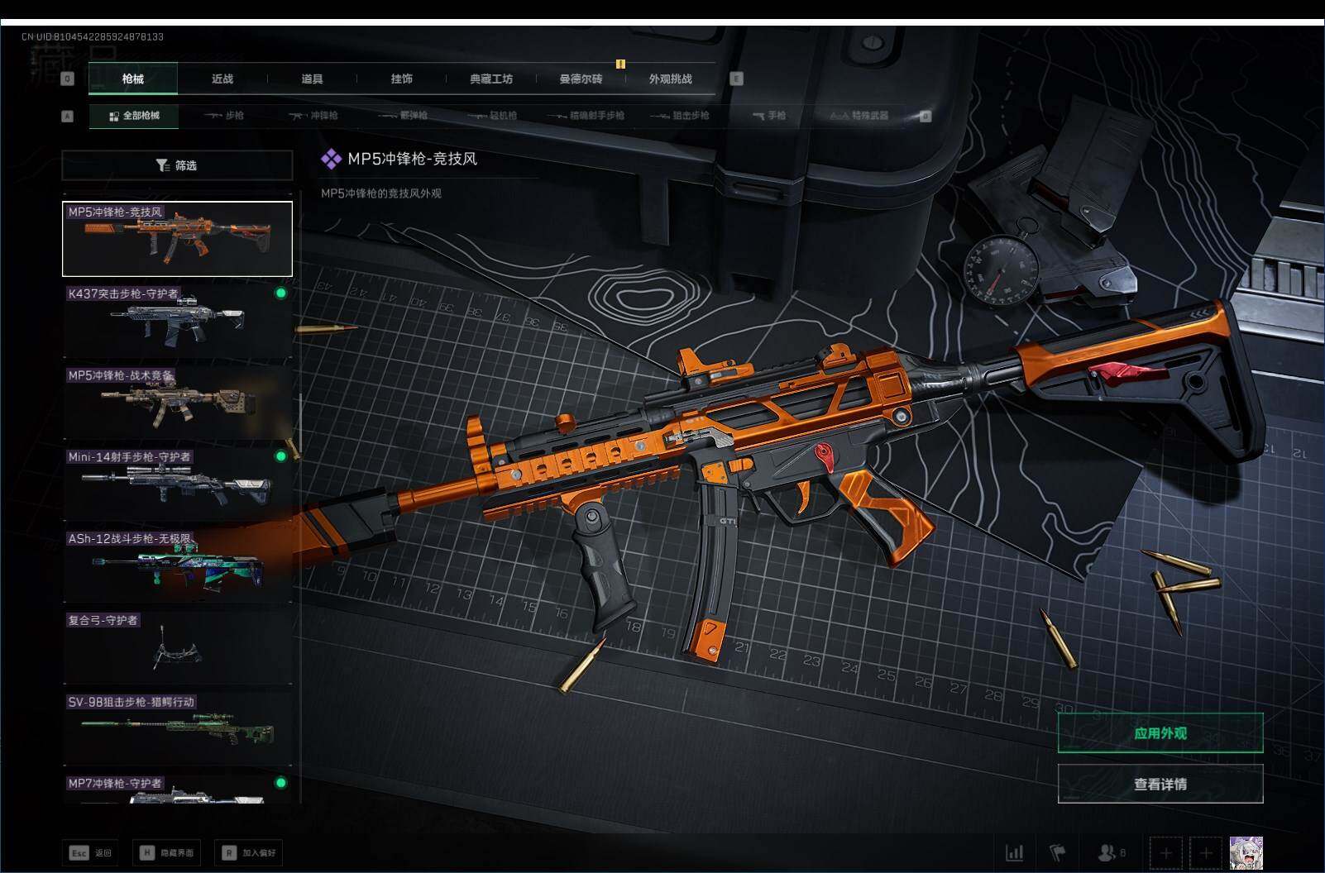Filter by 轻机枪 light machine gun category
Screen dimensions: 1325x873
point(492,116)
